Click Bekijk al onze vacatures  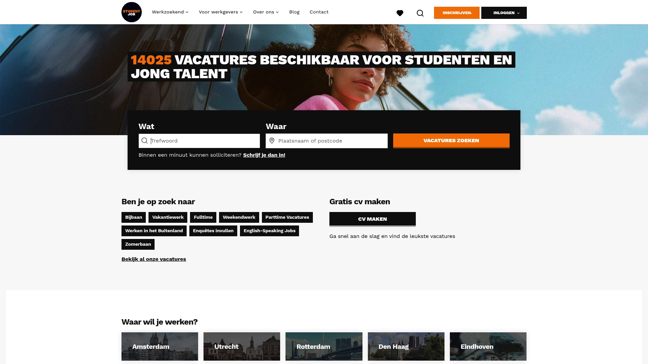click(154, 259)
